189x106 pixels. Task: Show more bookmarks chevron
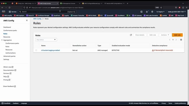(x=186, y=15)
